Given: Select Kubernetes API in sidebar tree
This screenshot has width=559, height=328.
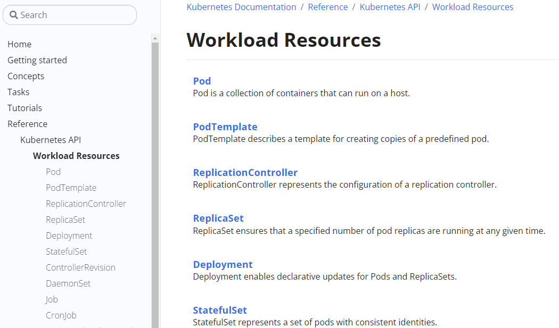Looking at the screenshot, I should pos(51,140).
